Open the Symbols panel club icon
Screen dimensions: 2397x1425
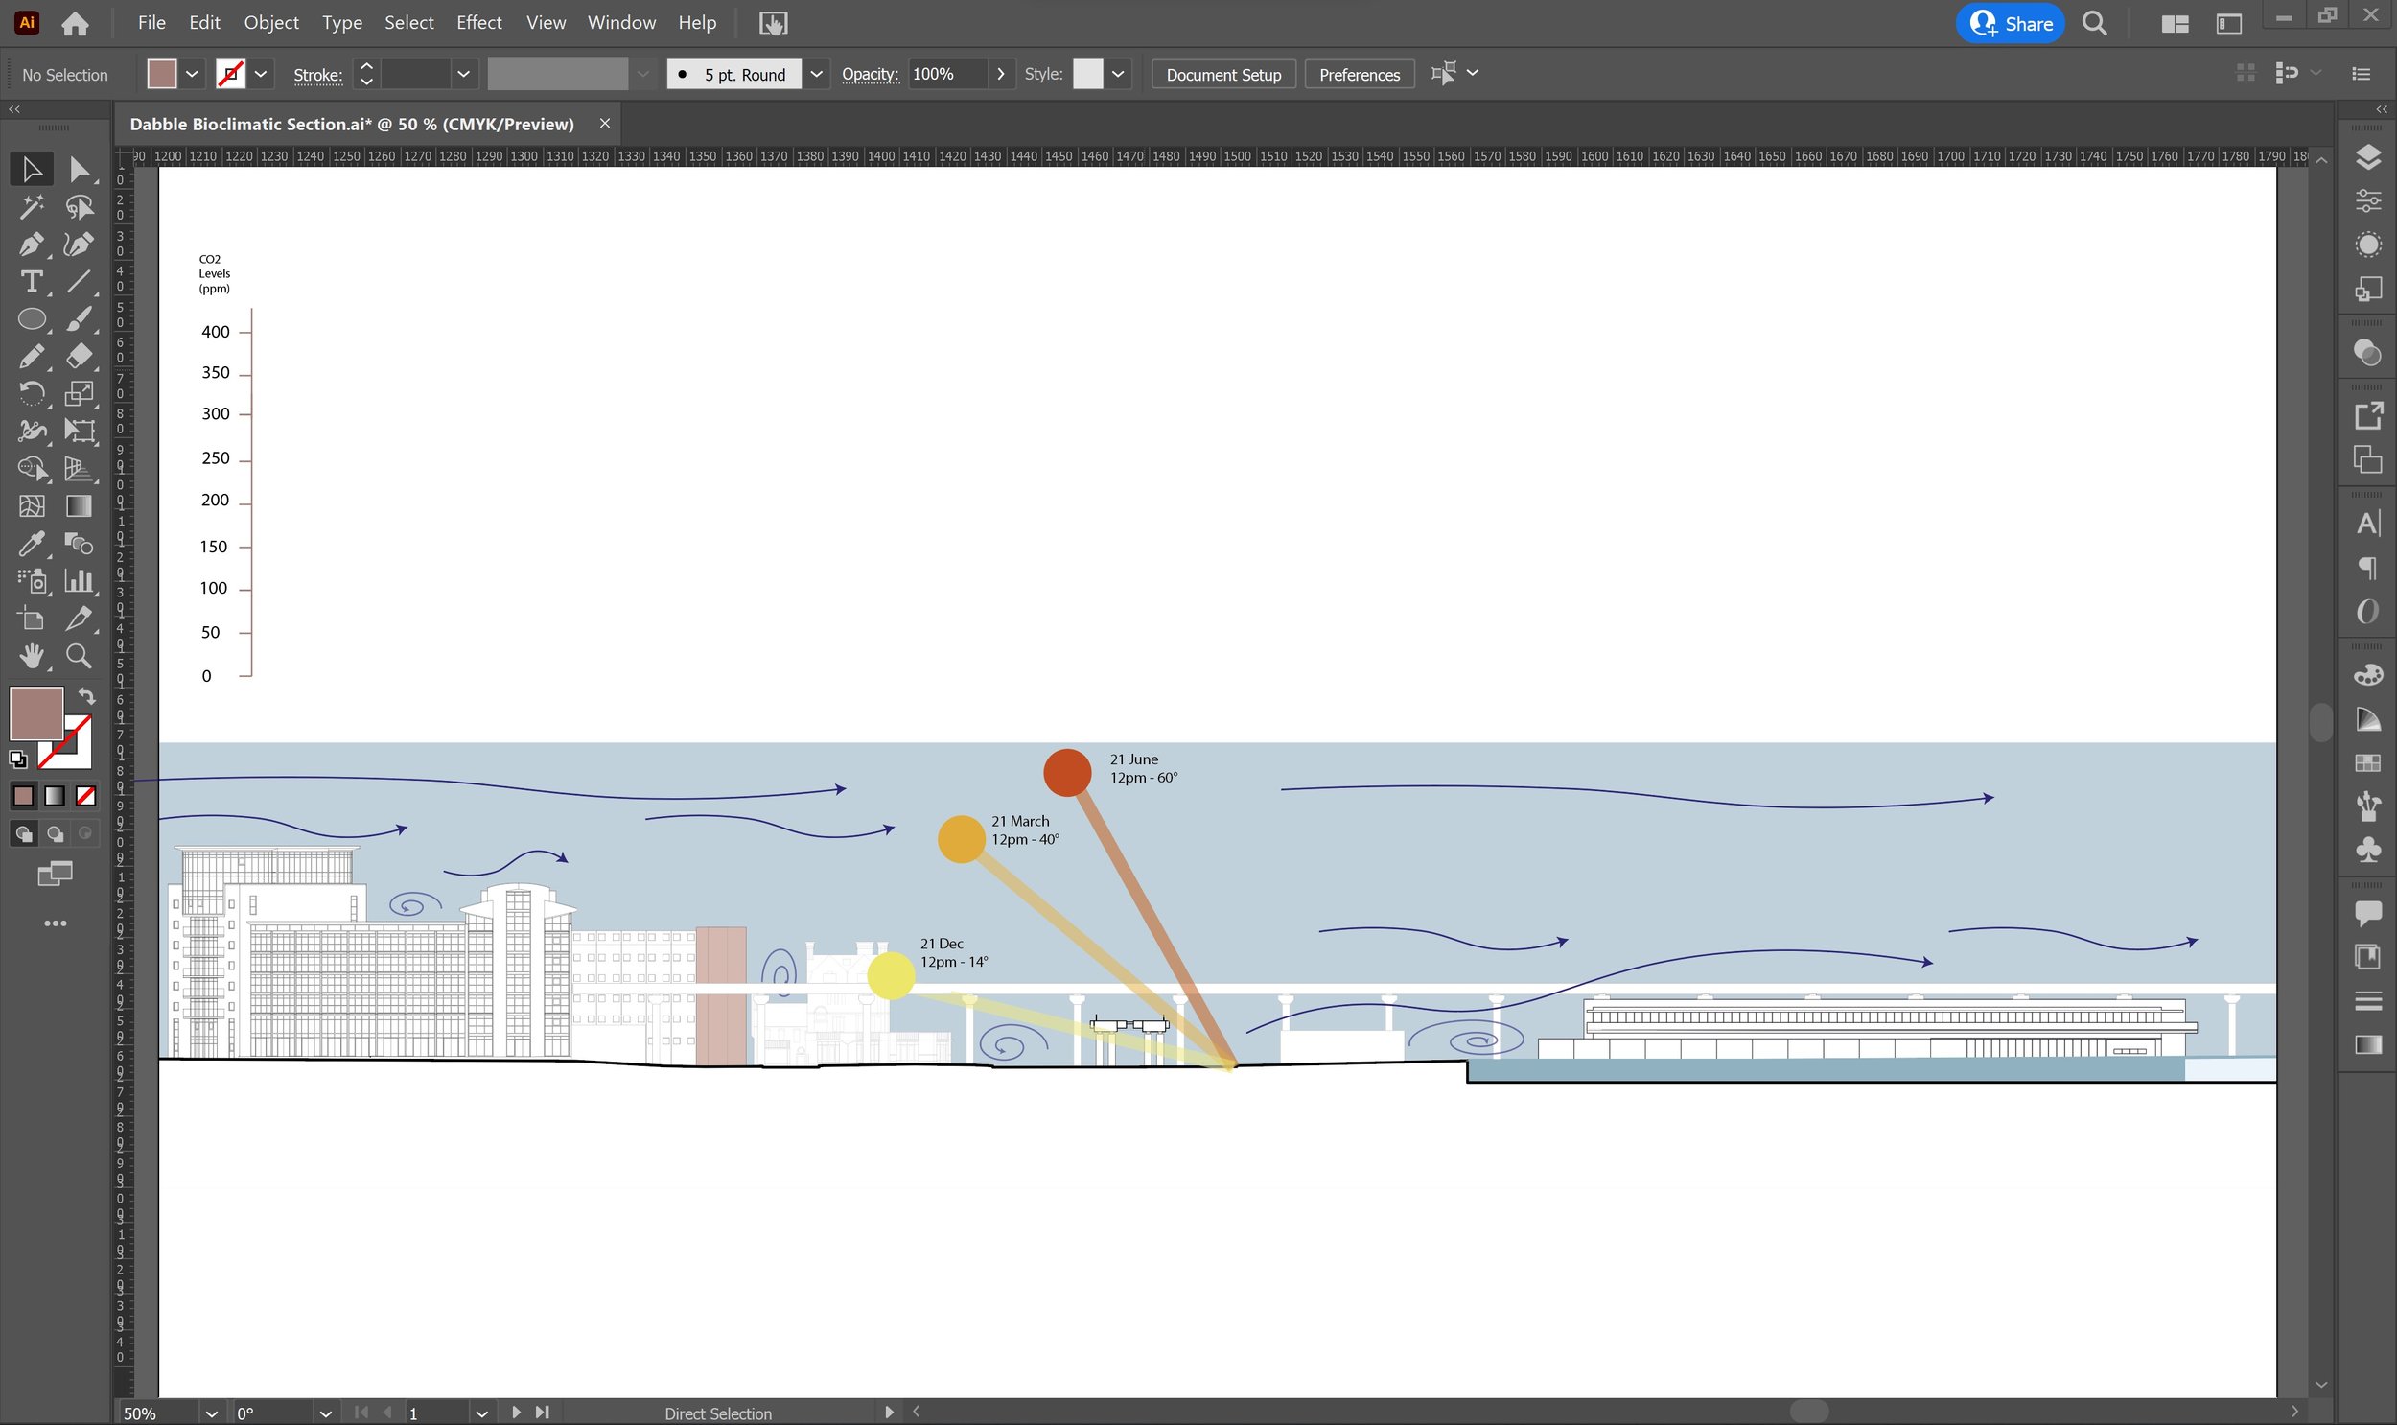click(x=2367, y=850)
